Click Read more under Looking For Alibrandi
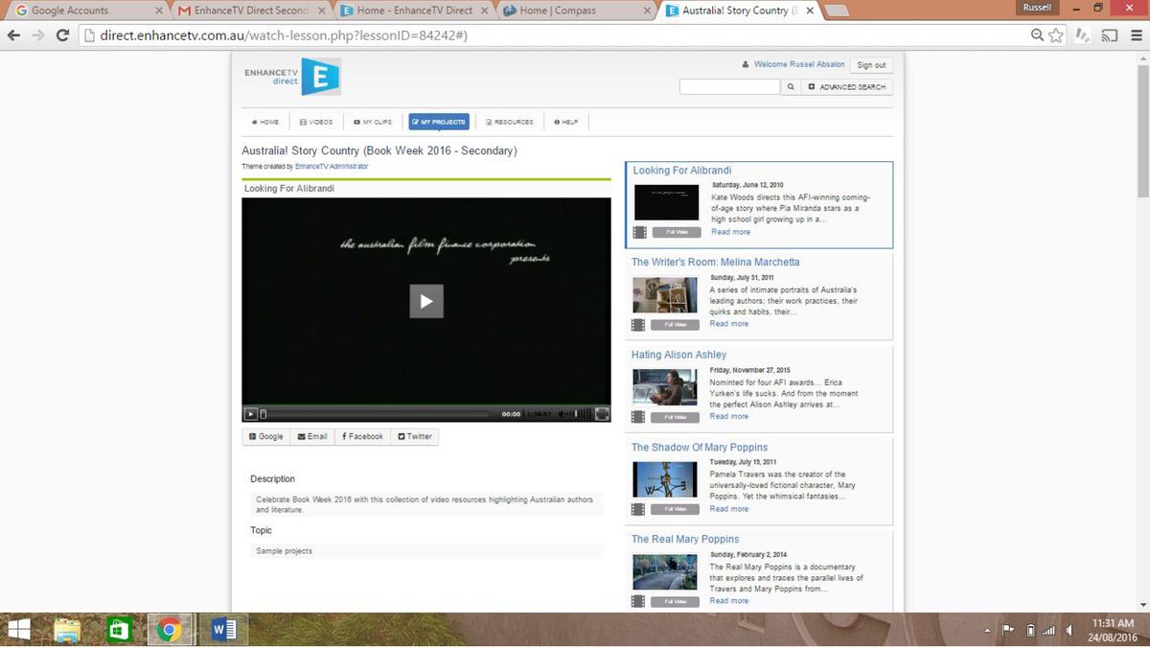 pyautogui.click(x=730, y=232)
